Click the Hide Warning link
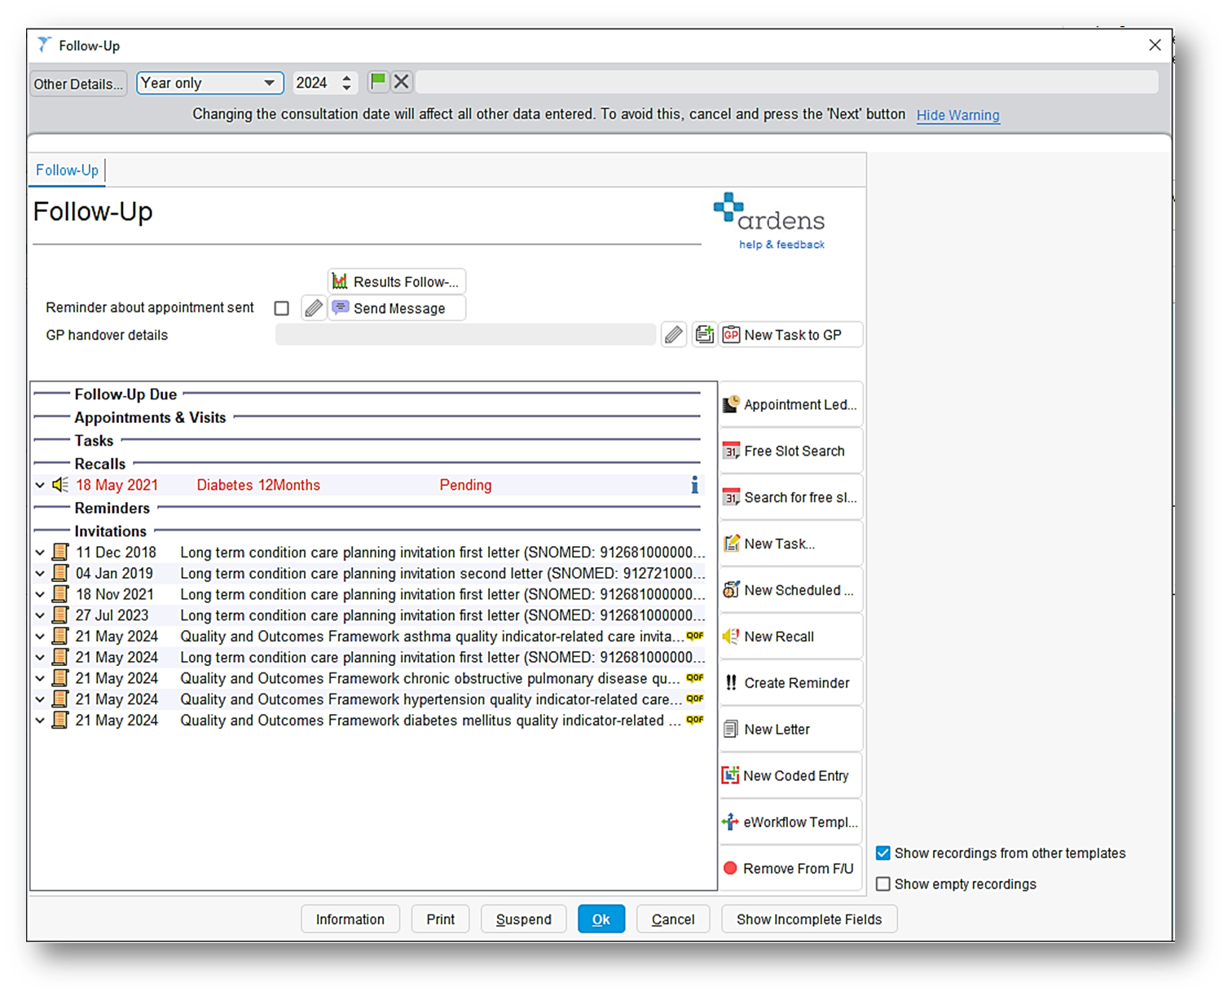The image size is (1228, 996). (x=957, y=115)
